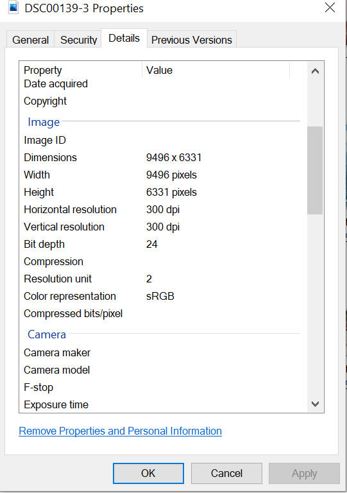Viewport: 347px width, 493px height.
Task: Select the Vertical resolution label
Action: (x=64, y=227)
